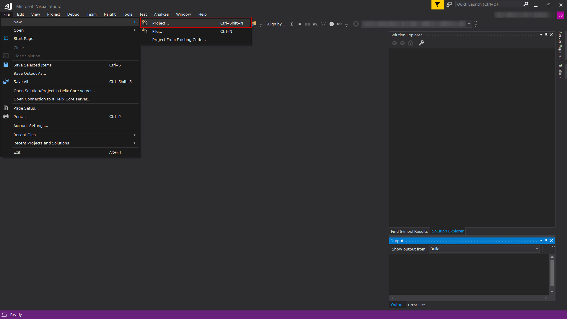The image size is (567, 319).
Task: Click the notifications flag icon
Action: pos(437,5)
